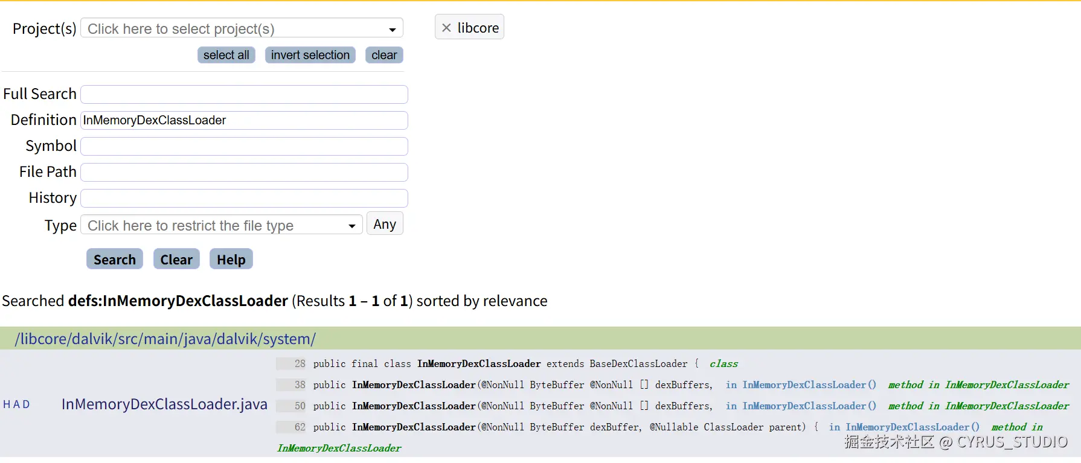The width and height of the screenshot is (1081, 463).
Task: Open the class definition at line 28
Action: pos(506,363)
